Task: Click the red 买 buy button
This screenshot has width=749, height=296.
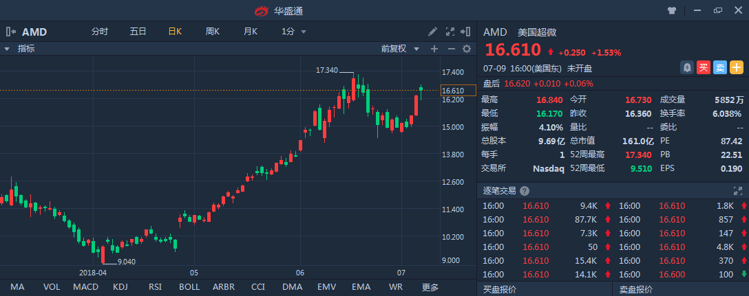Action: [x=704, y=68]
